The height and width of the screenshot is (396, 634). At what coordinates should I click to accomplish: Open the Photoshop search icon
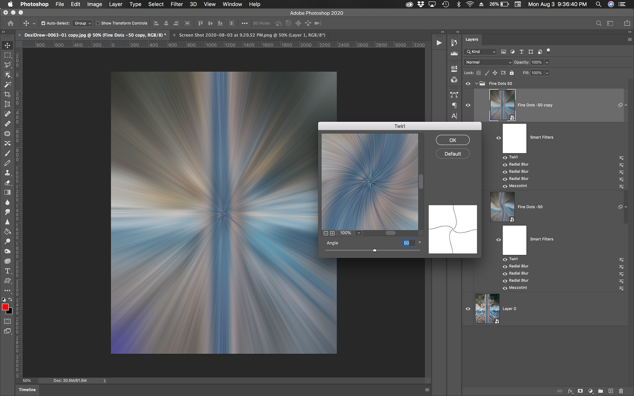(x=599, y=23)
